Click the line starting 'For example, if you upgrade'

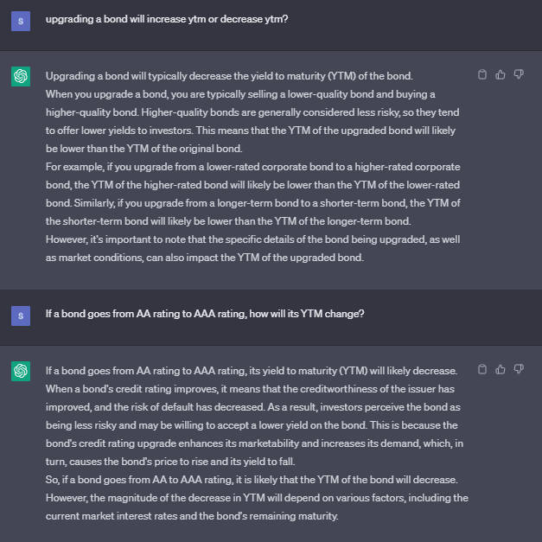tap(253, 167)
